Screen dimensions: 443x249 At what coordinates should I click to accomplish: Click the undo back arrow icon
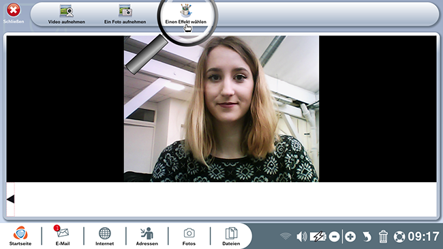click(x=367, y=237)
